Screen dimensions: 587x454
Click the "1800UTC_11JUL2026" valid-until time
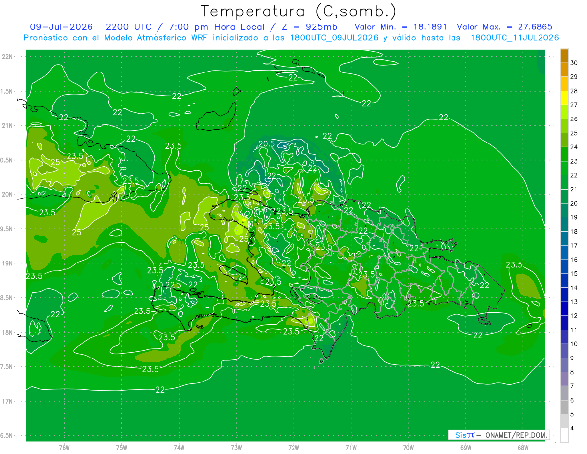pos(515,38)
